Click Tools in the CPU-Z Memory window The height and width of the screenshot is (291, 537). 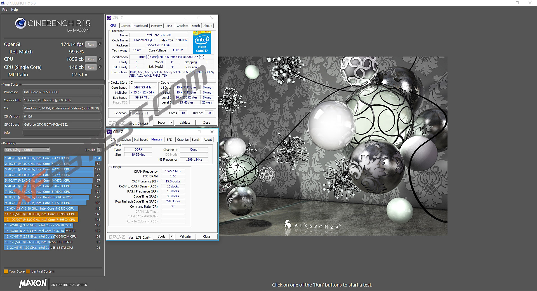[x=161, y=236]
